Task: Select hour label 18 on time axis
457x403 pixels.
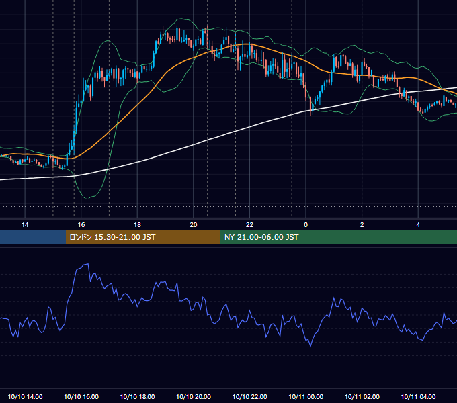Action: [x=137, y=225]
